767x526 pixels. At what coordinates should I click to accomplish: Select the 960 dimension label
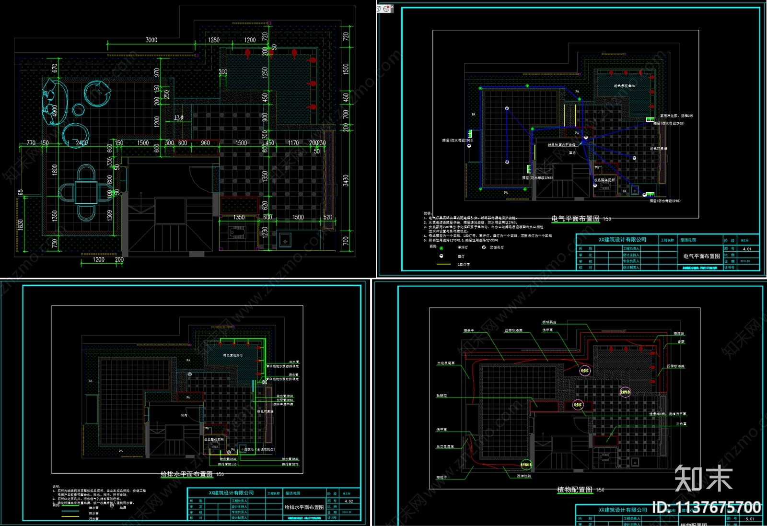(x=205, y=143)
